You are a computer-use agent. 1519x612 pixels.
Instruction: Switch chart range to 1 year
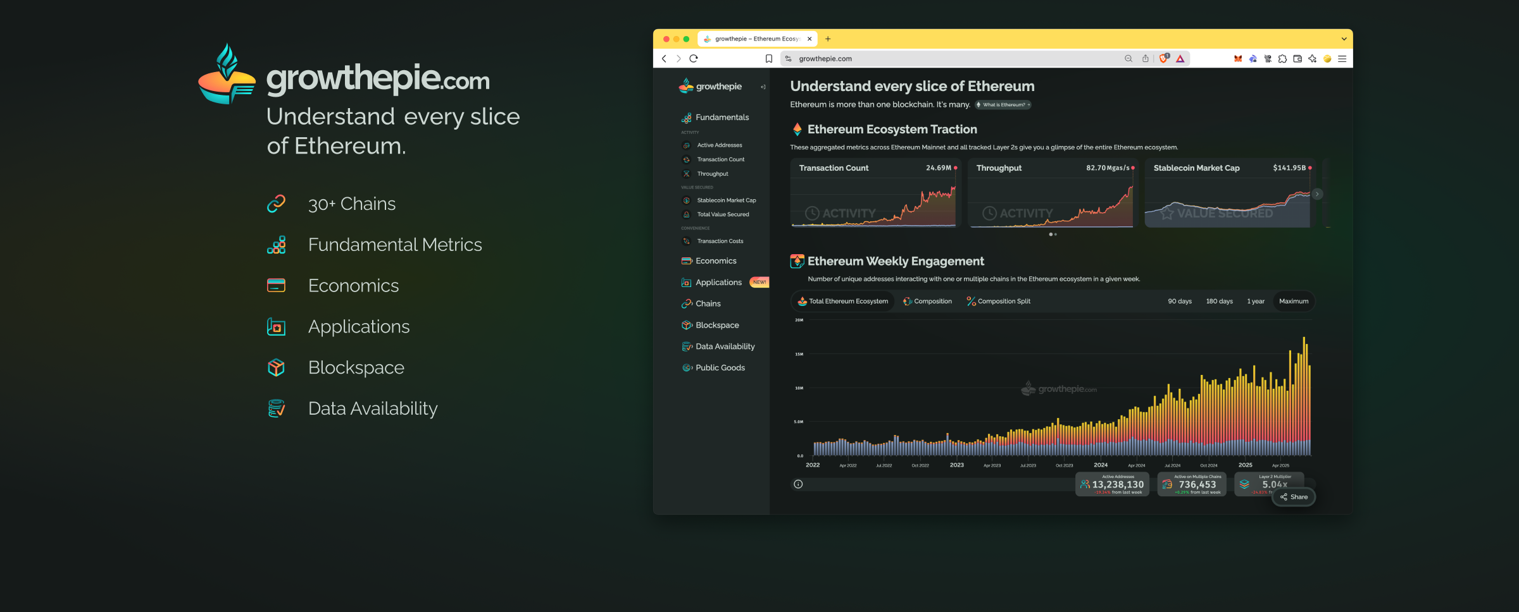1255,302
